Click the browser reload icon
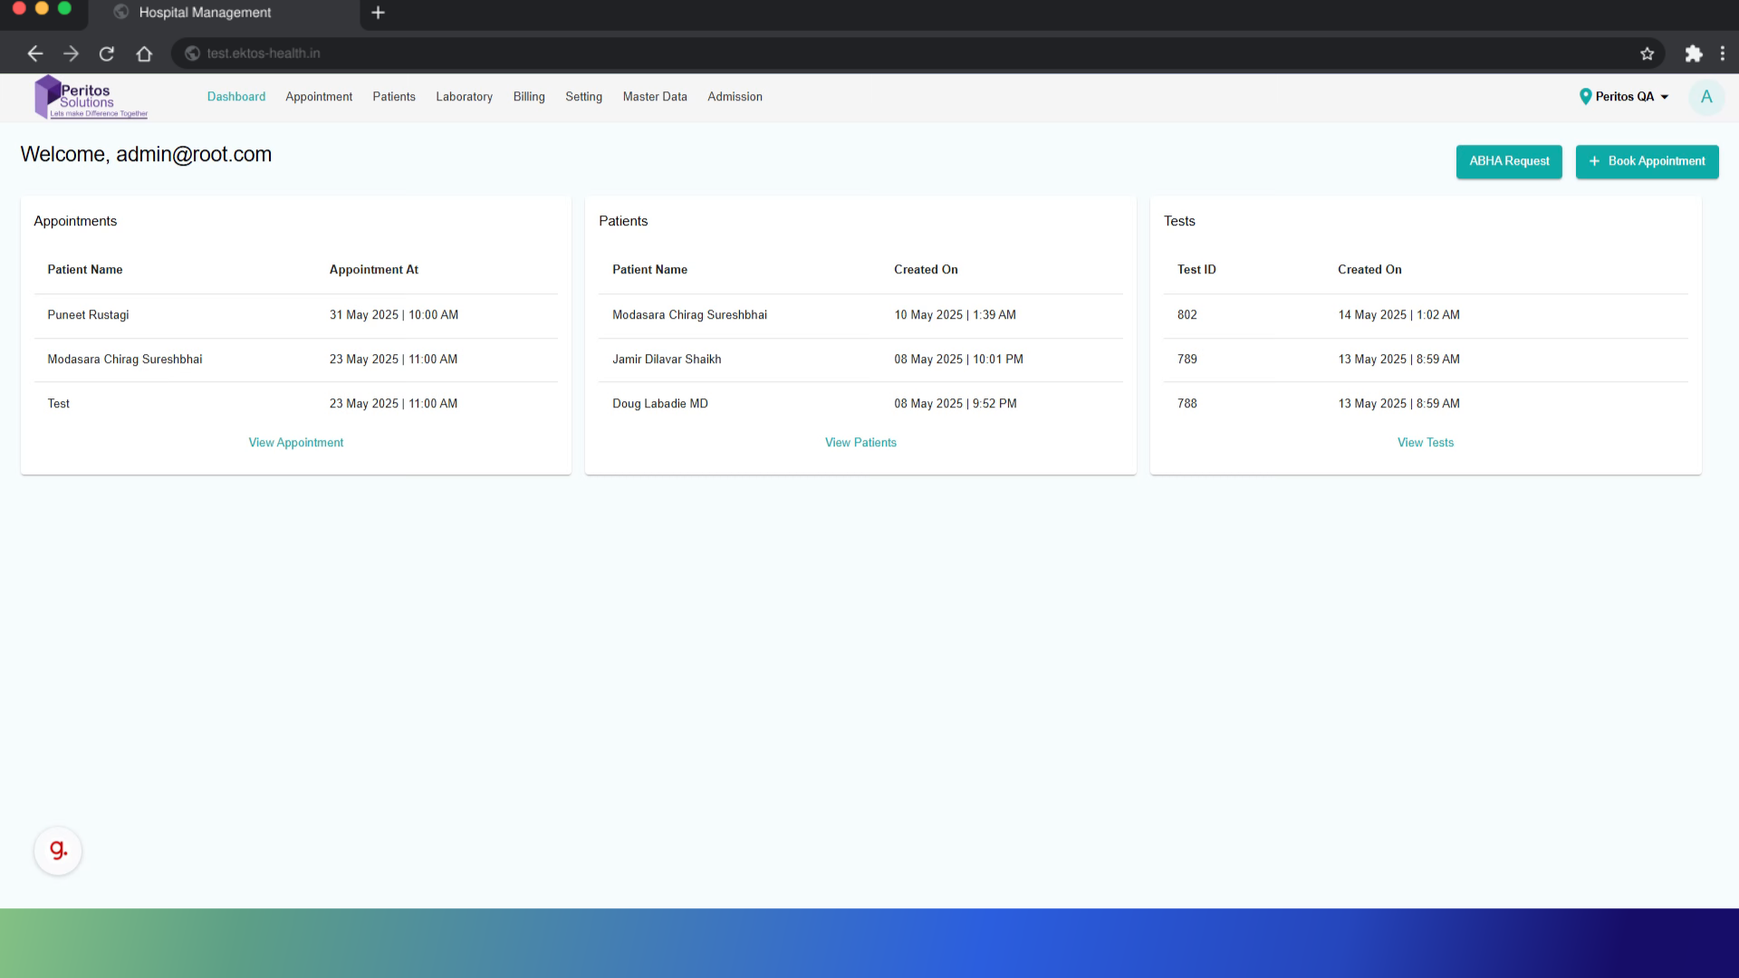 [107, 53]
